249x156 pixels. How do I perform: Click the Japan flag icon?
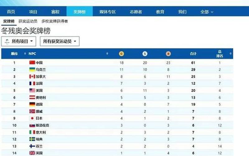click(32, 118)
